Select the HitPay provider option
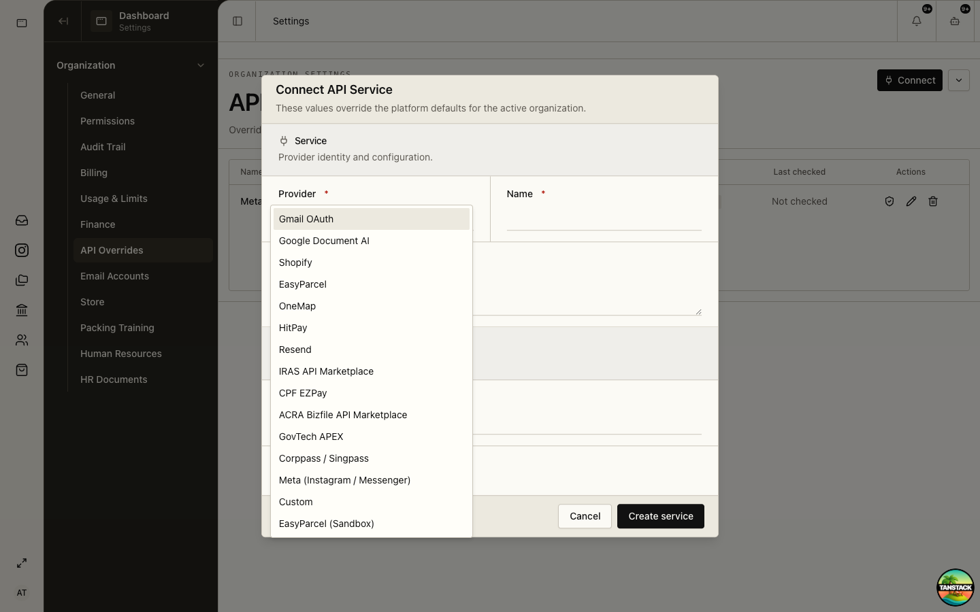Image resolution: width=980 pixels, height=612 pixels. pos(372,328)
